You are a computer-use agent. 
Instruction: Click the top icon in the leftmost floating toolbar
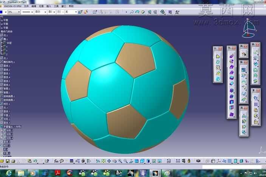(218, 56)
